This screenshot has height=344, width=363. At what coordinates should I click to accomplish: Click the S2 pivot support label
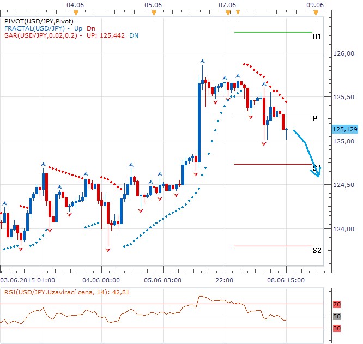(316, 250)
